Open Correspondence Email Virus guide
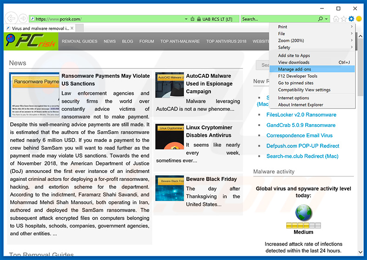The height and width of the screenshot is (260, 367). (299, 135)
